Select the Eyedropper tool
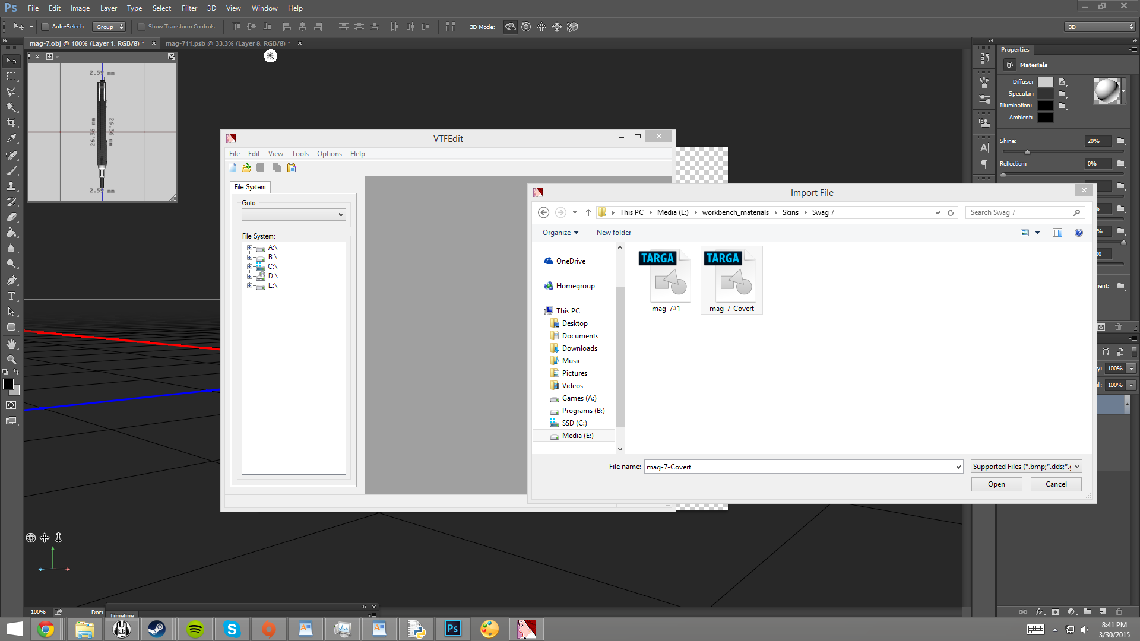This screenshot has width=1140, height=641. point(11,138)
